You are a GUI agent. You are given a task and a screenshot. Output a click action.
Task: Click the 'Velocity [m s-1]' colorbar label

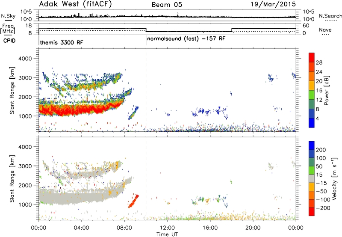coord(334,178)
